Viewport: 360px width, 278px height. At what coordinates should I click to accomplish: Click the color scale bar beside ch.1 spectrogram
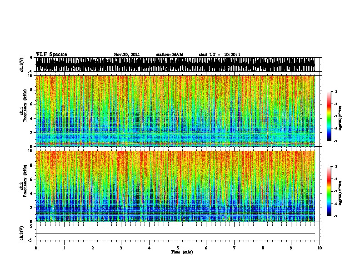point(329,116)
